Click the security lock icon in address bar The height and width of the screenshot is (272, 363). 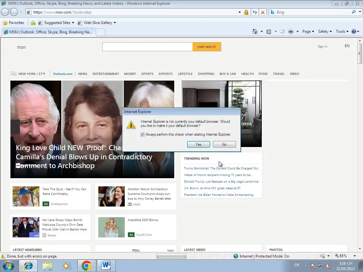click(246, 12)
